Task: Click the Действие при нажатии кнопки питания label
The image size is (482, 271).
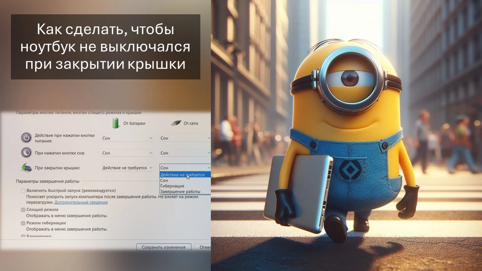Action: pyautogui.click(x=65, y=138)
